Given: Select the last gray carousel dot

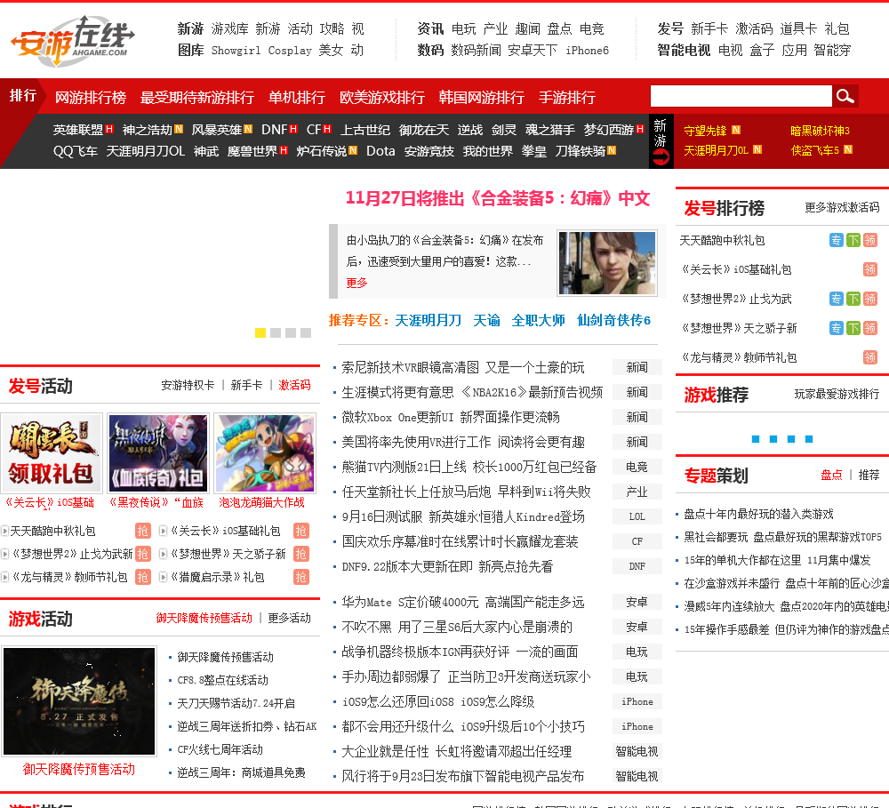Looking at the screenshot, I should tap(306, 332).
